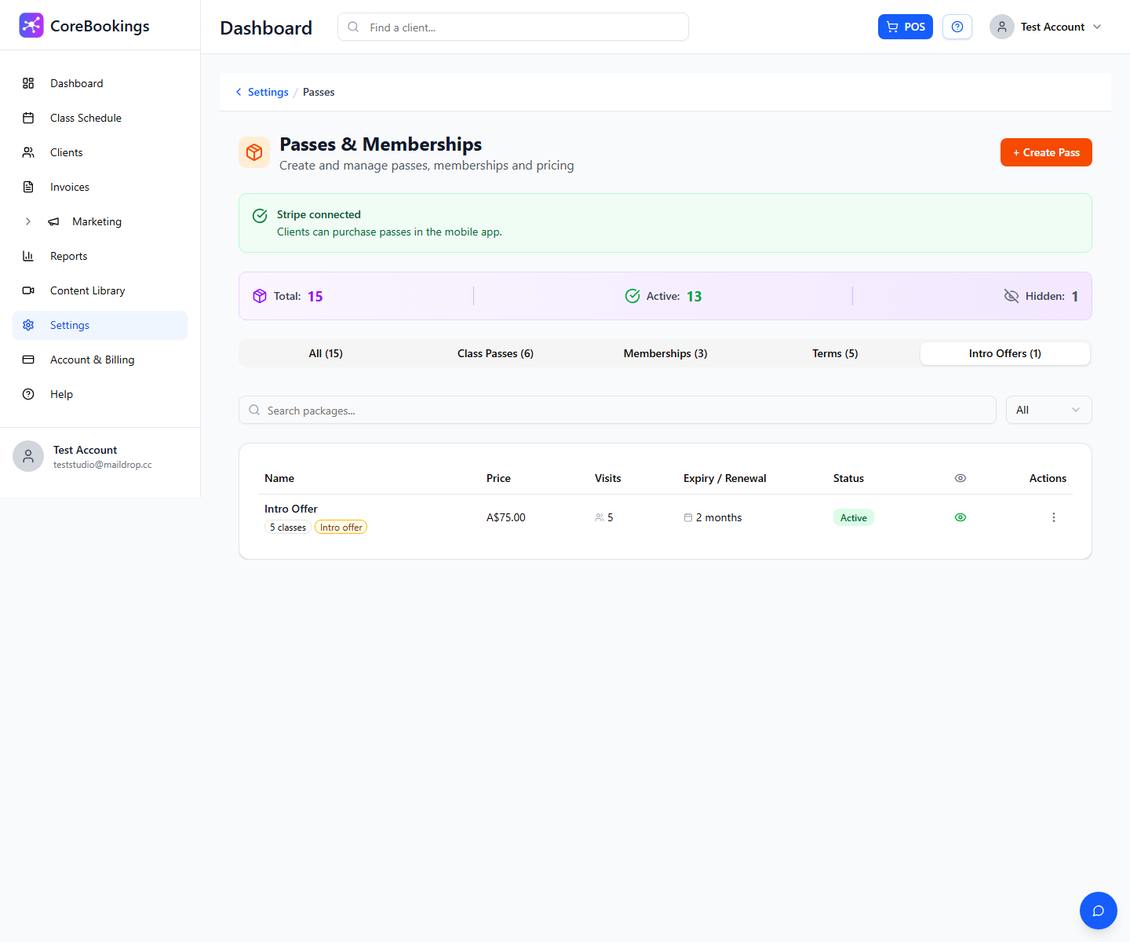Image resolution: width=1130 pixels, height=942 pixels.
Task: Click the Settings gear icon
Action: pos(28,325)
